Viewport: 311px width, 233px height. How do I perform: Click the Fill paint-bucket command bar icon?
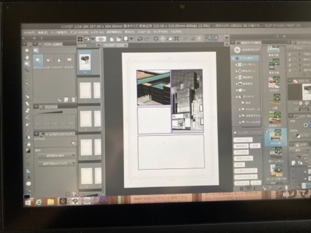point(169,38)
